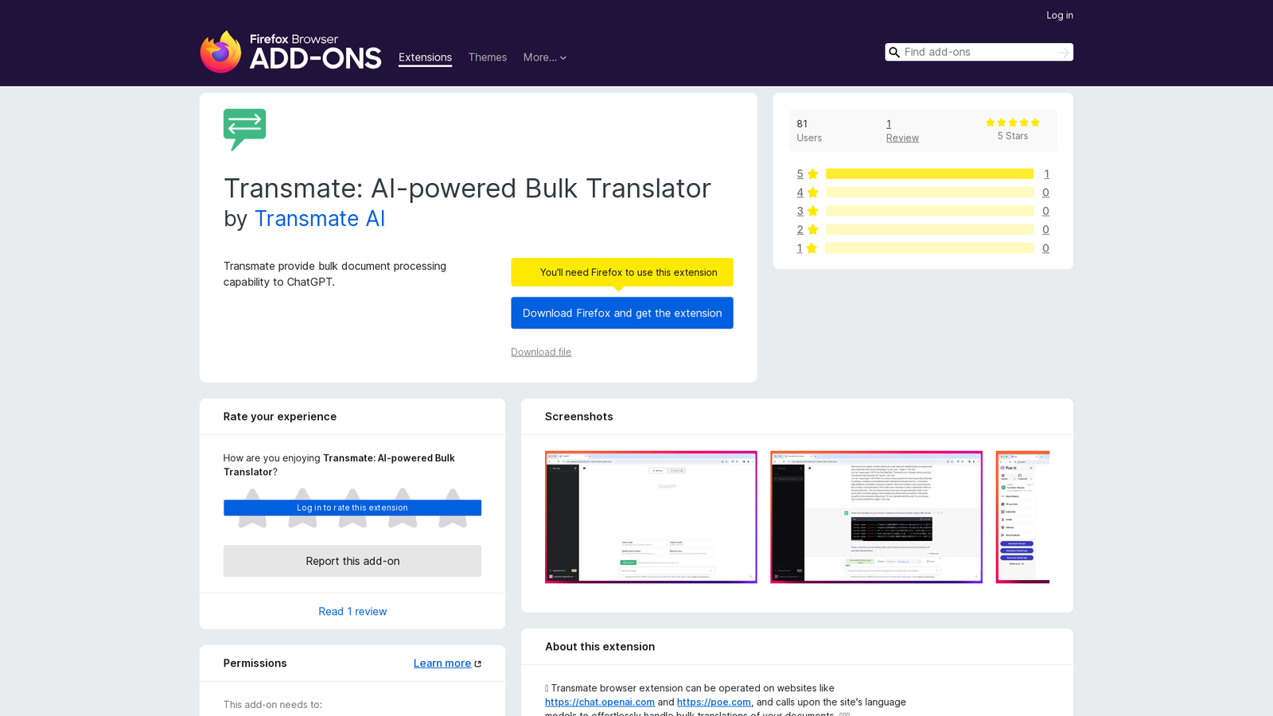Open the Read 1 review link
This screenshot has width=1273, height=716.
click(352, 611)
